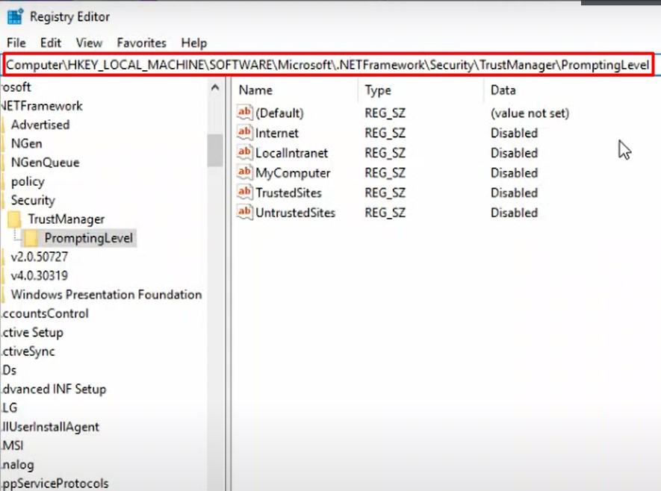This screenshot has width=661, height=491.
Task: Click the tree pane vertical scrollbar thumb
Action: pos(215,150)
